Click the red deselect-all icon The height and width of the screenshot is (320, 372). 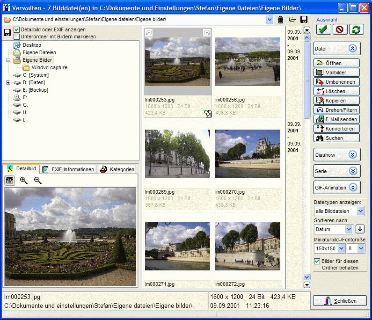point(339,29)
